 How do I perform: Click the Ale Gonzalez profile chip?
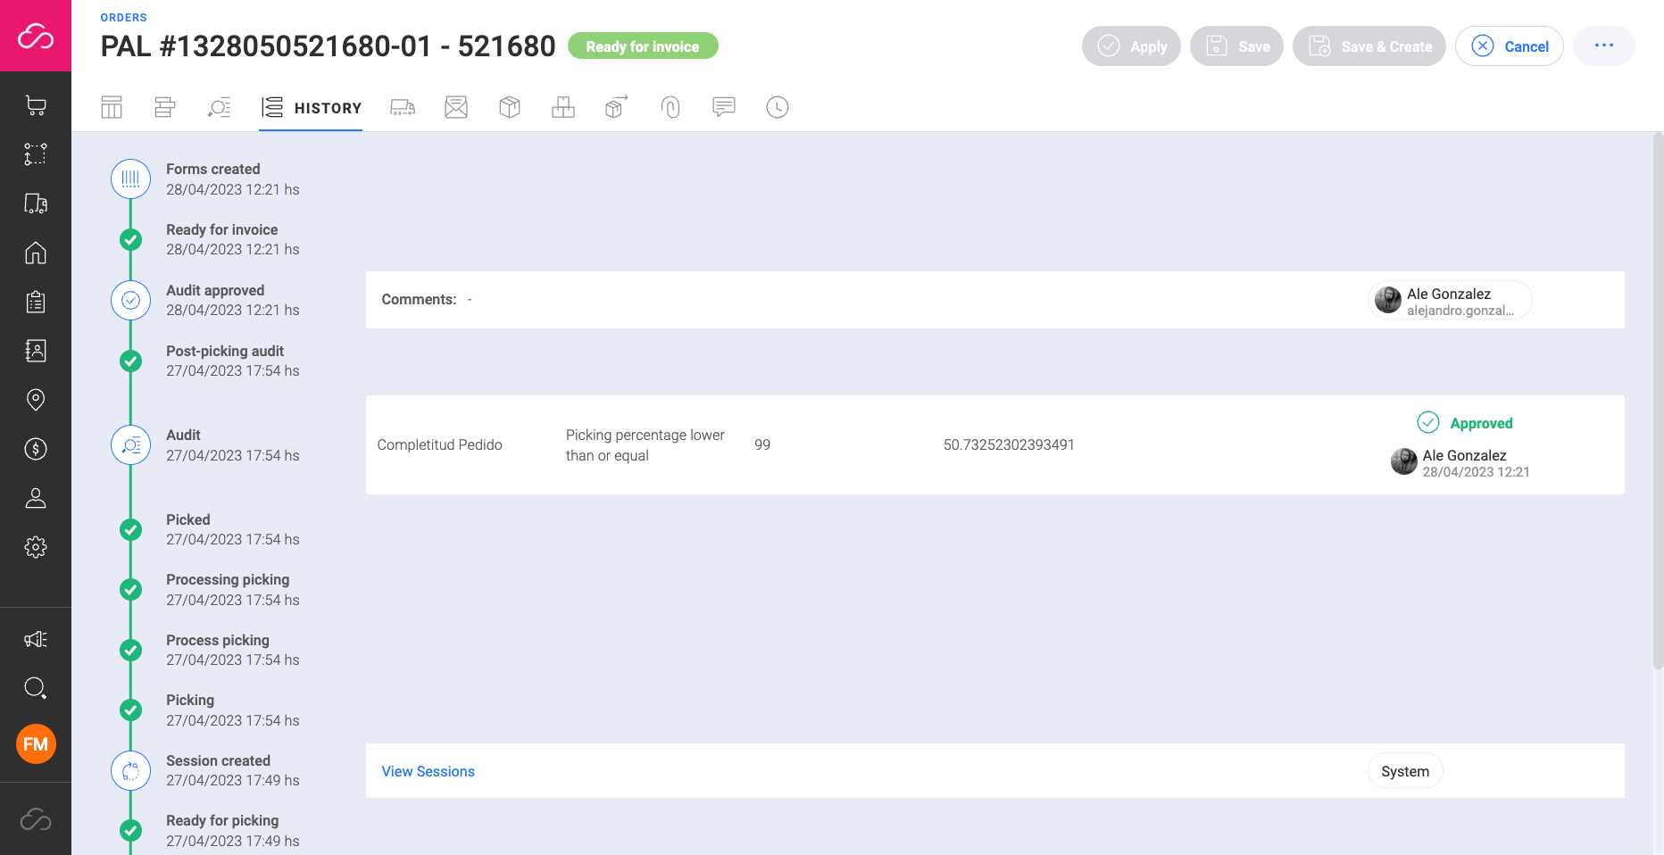[x=1449, y=300]
